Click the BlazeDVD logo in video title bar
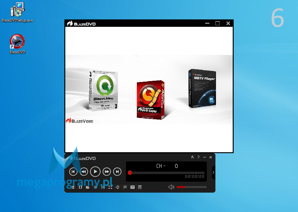298x212 pixels. 81,24
